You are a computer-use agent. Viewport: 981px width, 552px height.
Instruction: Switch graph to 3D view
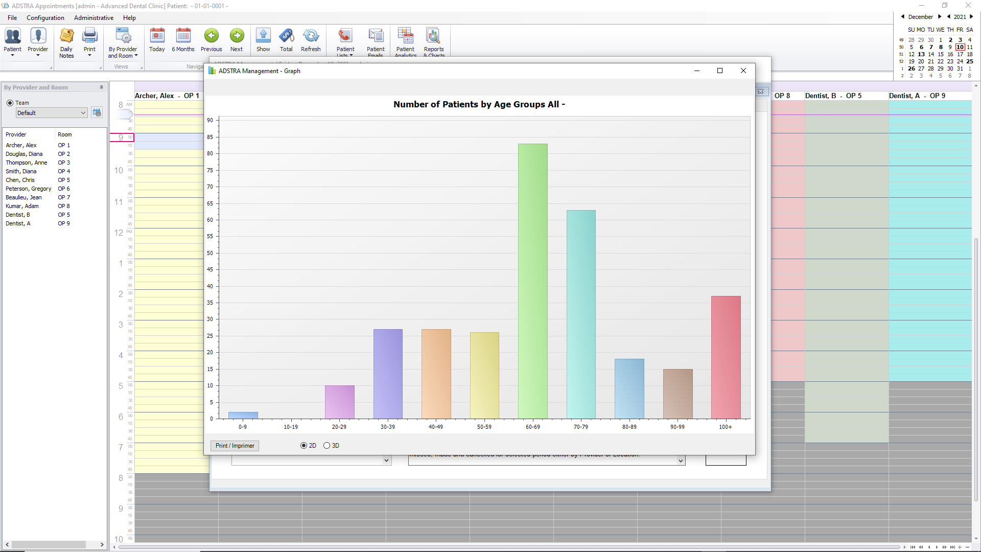click(x=328, y=445)
